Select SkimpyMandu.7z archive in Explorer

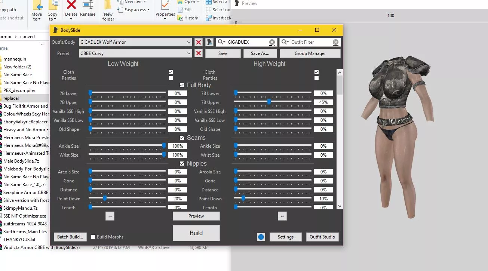coord(21,208)
